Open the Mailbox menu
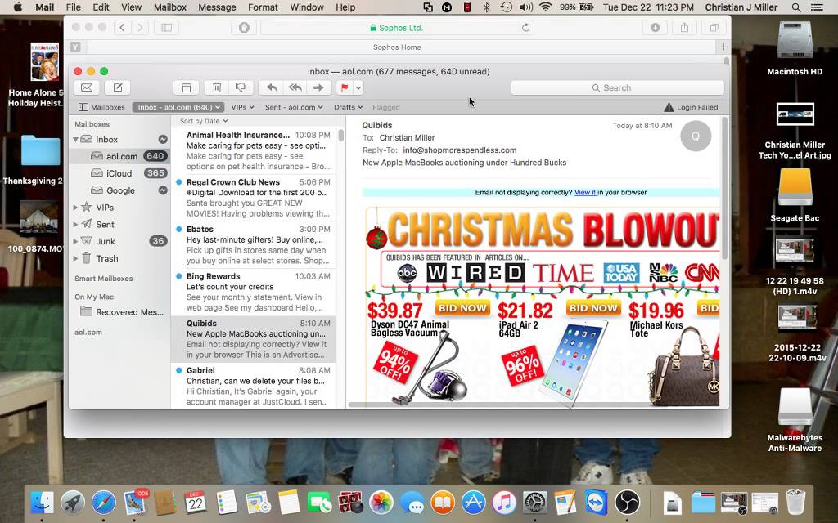 pyautogui.click(x=170, y=7)
